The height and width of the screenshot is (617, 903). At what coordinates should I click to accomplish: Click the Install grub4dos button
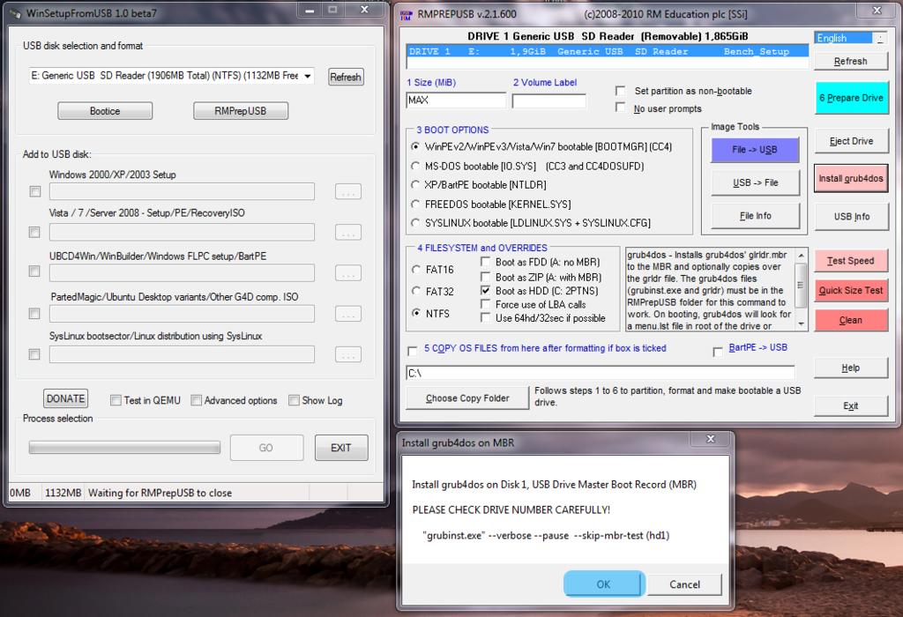point(851,178)
